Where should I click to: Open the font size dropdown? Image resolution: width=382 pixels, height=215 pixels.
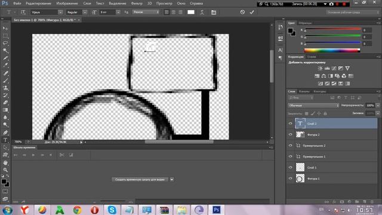(x=118, y=12)
